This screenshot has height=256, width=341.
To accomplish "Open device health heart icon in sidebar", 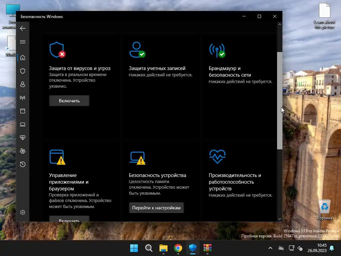I will pyautogui.click(x=23, y=138).
